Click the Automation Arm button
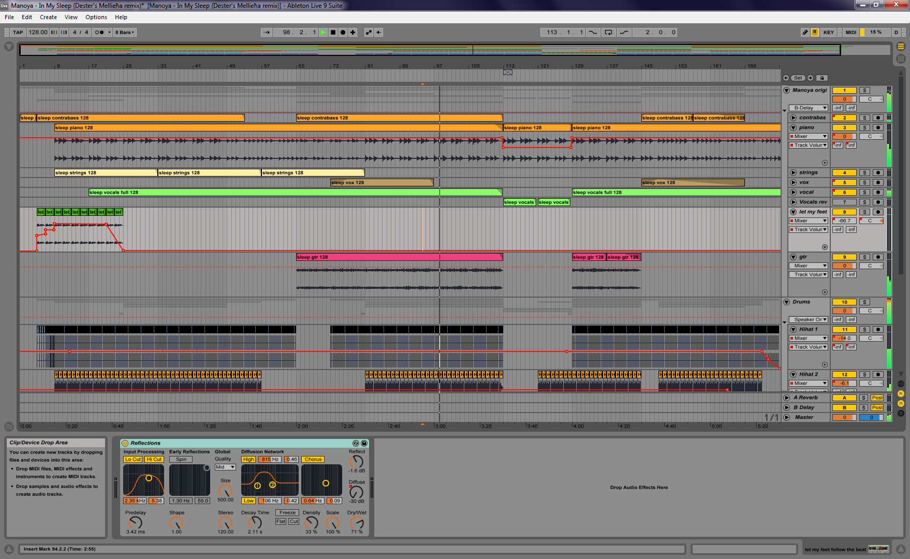 pos(369,32)
